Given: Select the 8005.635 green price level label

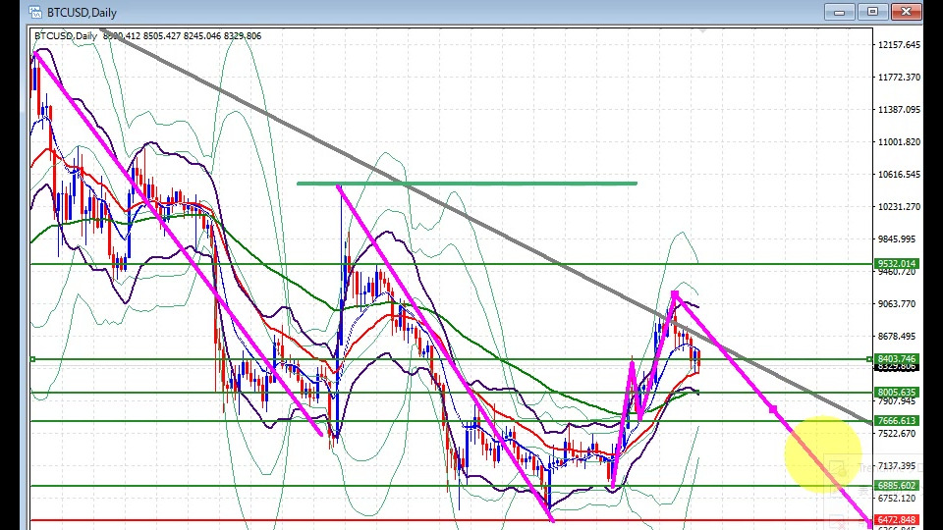Looking at the screenshot, I should 897,392.
